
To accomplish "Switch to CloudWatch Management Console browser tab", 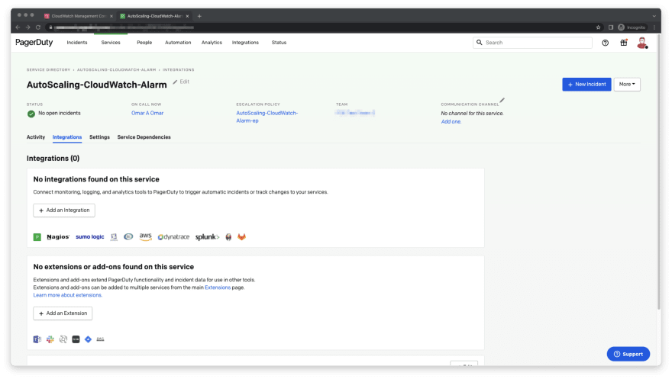I will point(79,16).
